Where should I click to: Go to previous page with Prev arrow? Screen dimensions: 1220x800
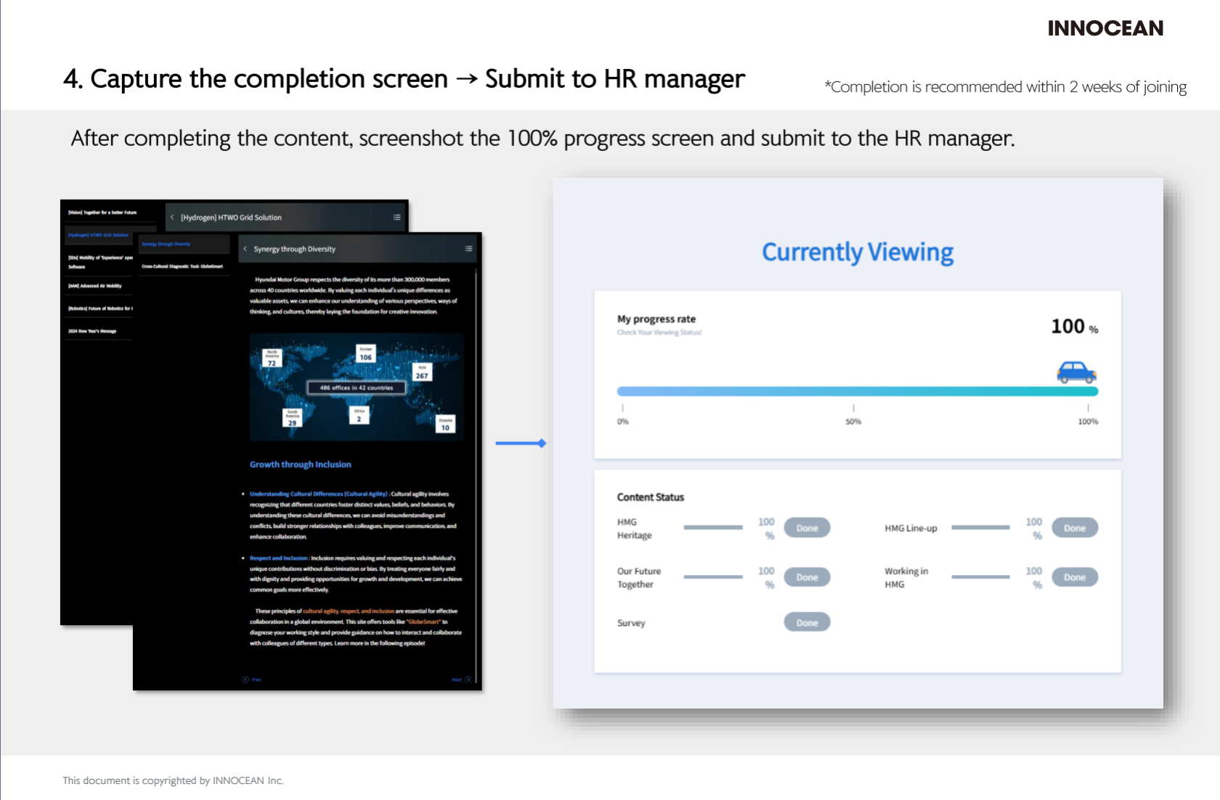(251, 679)
